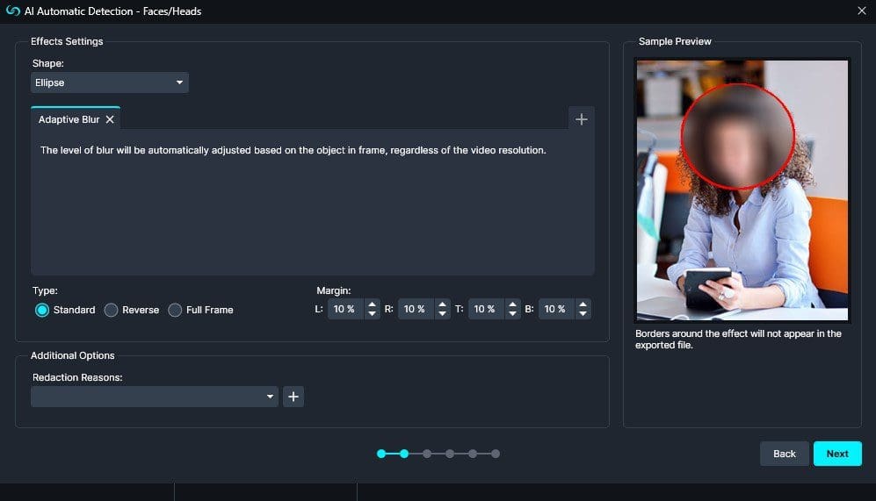Close the AI Automatic Detection dialog
Image resolution: width=876 pixels, height=501 pixels.
861,11
